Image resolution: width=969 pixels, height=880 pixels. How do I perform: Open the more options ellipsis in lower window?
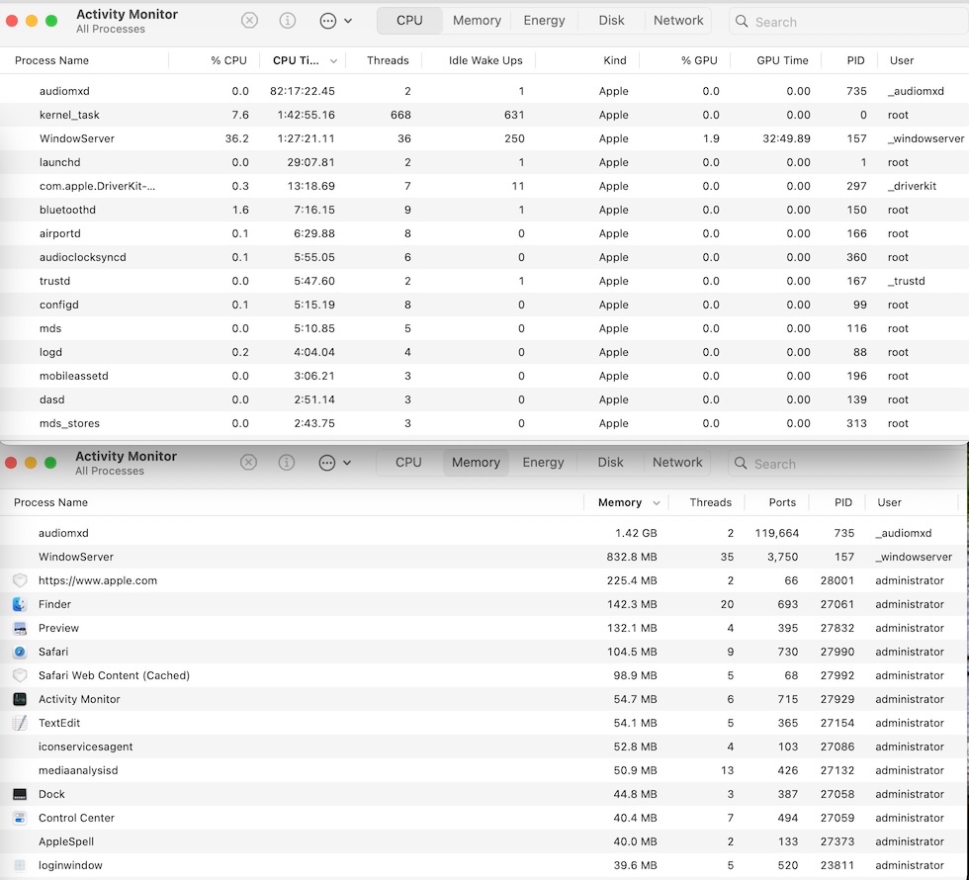tap(327, 463)
